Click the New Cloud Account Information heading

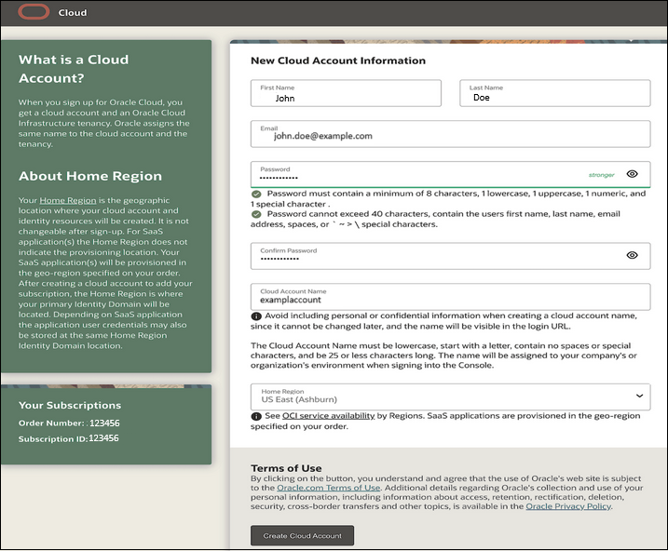tap(338, 60)
